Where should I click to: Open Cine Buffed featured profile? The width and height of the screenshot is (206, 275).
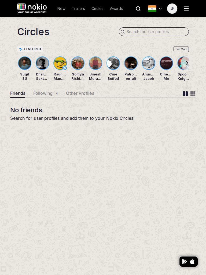(113, 68)
